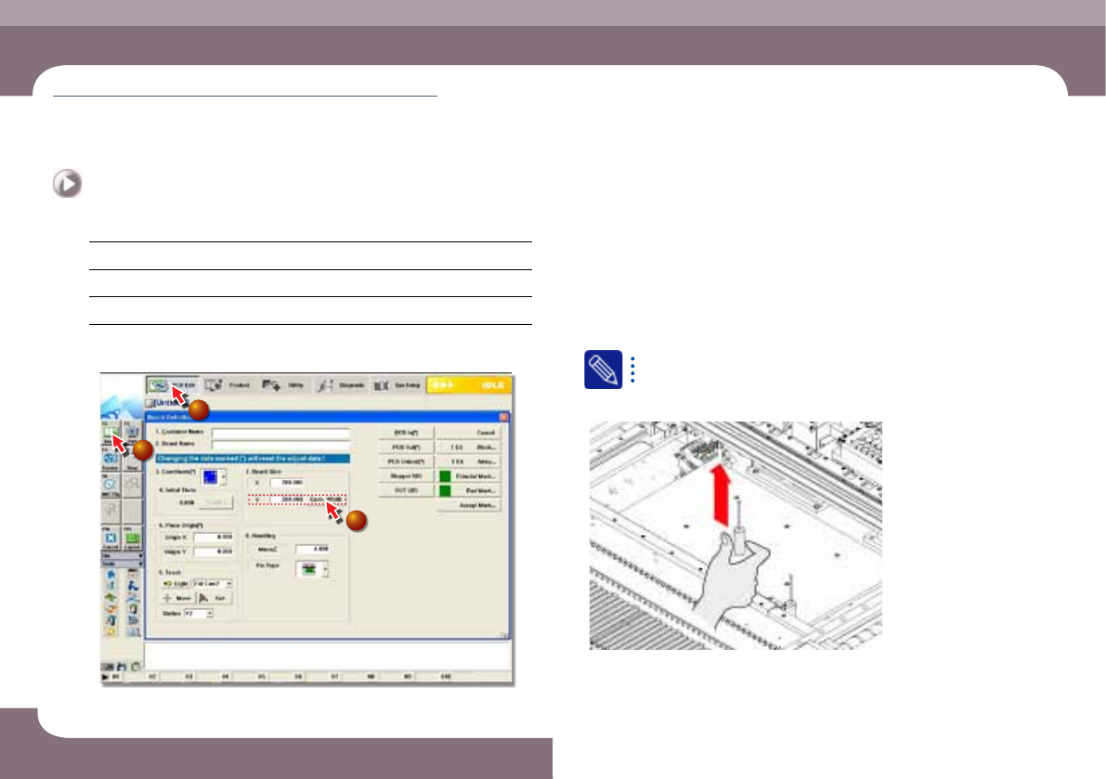
Task: Close the Board Definition dialog
Action: point(503,417)
